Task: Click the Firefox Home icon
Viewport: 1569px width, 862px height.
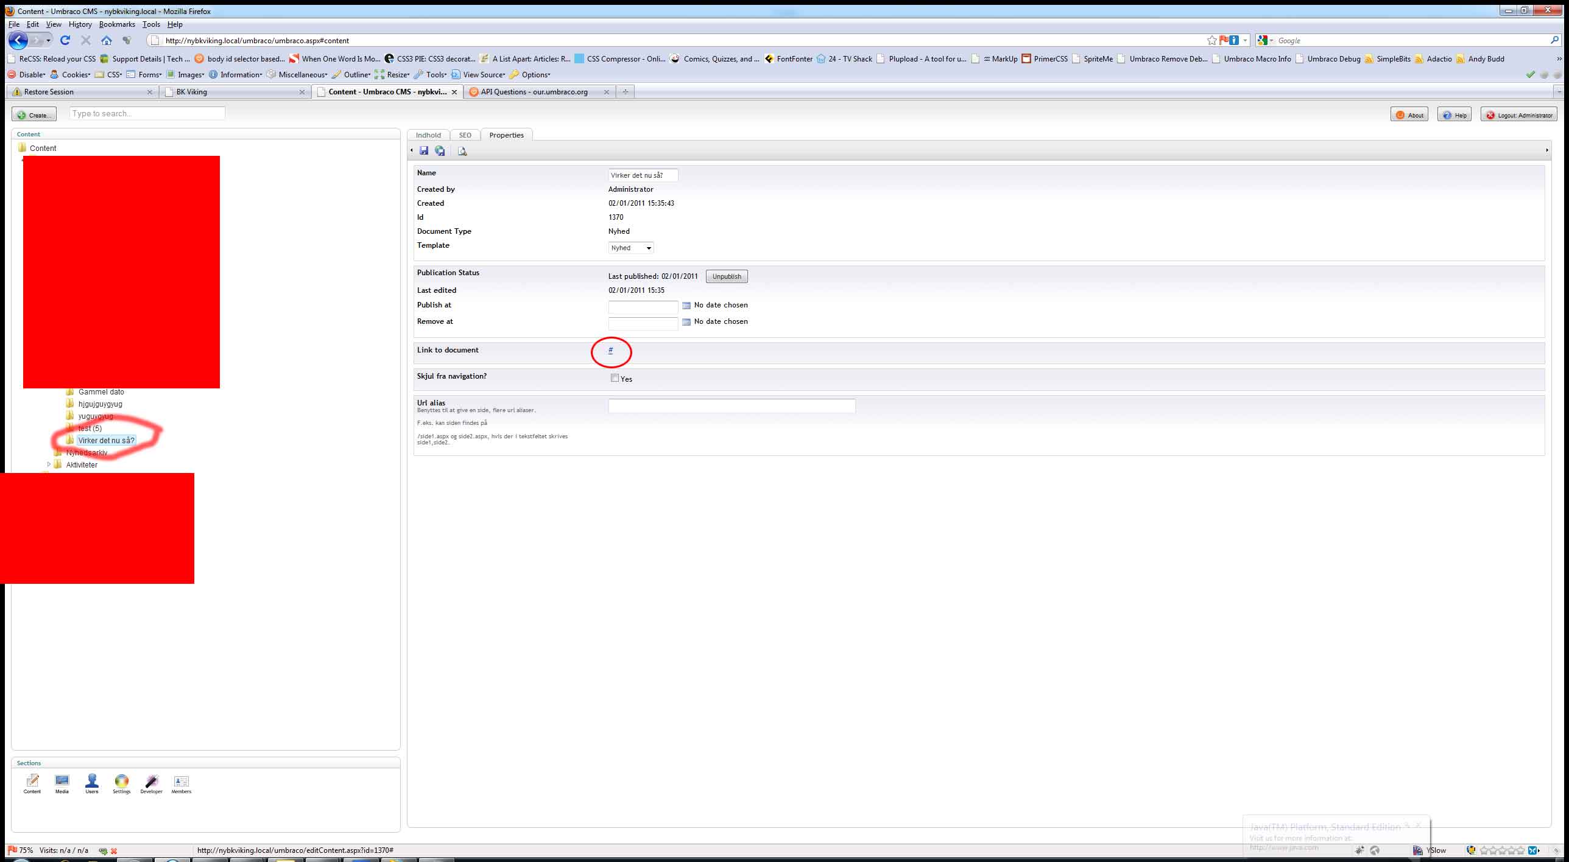Action: pos(107,40)
